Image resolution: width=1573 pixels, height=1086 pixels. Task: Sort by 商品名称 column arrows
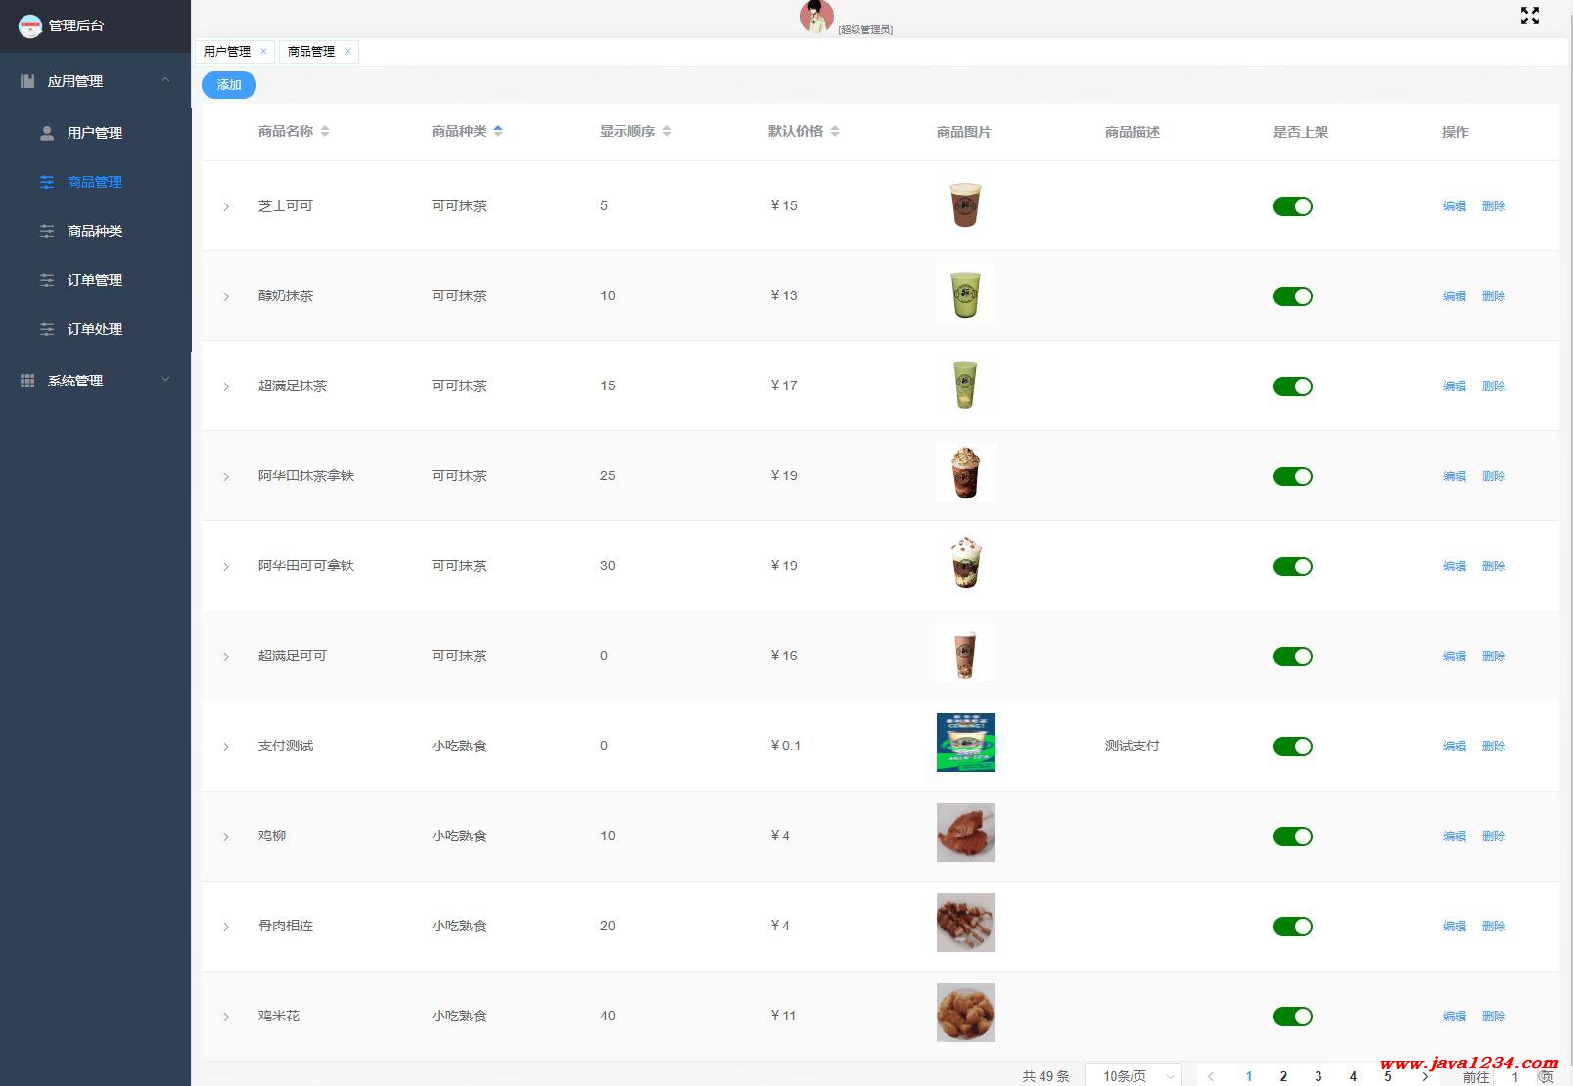click(325, 131)
